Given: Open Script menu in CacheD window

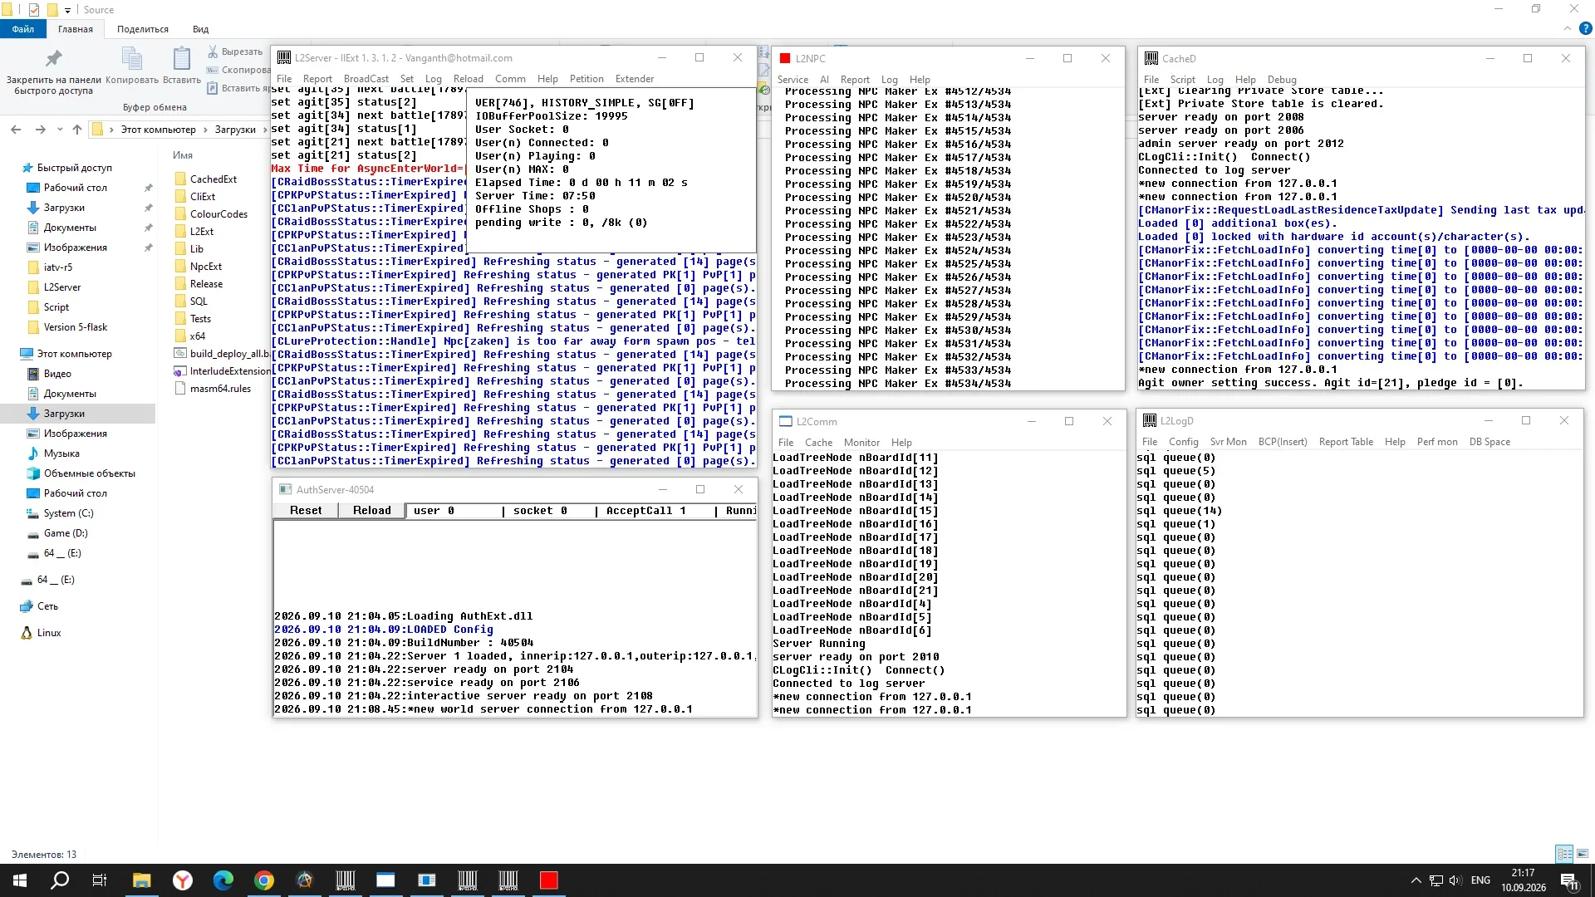Looking at the screenshot, I should pyautogui.click(x=1182, y=80).
